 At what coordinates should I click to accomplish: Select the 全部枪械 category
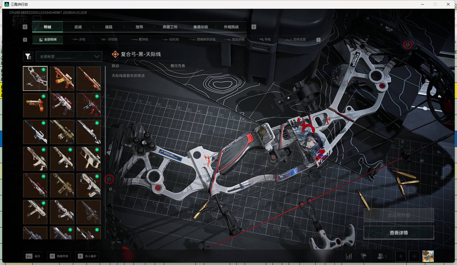[x=48, y=40]
